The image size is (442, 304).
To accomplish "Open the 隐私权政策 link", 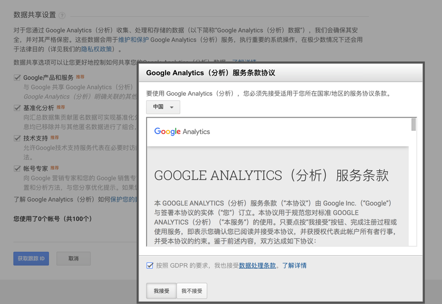I will 97,49.
